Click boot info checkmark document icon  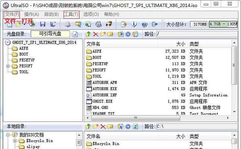(75, 34)
